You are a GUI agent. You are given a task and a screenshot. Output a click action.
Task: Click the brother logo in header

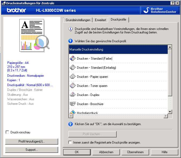tap(16, 10)
